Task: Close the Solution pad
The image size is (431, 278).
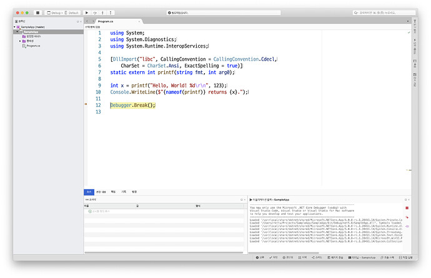Action: click(81, 21)
